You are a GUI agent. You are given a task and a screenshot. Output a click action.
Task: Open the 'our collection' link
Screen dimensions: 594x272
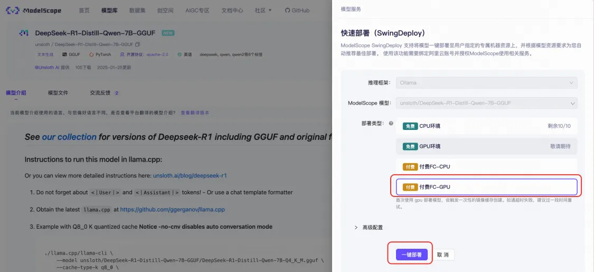click(69, 137)
